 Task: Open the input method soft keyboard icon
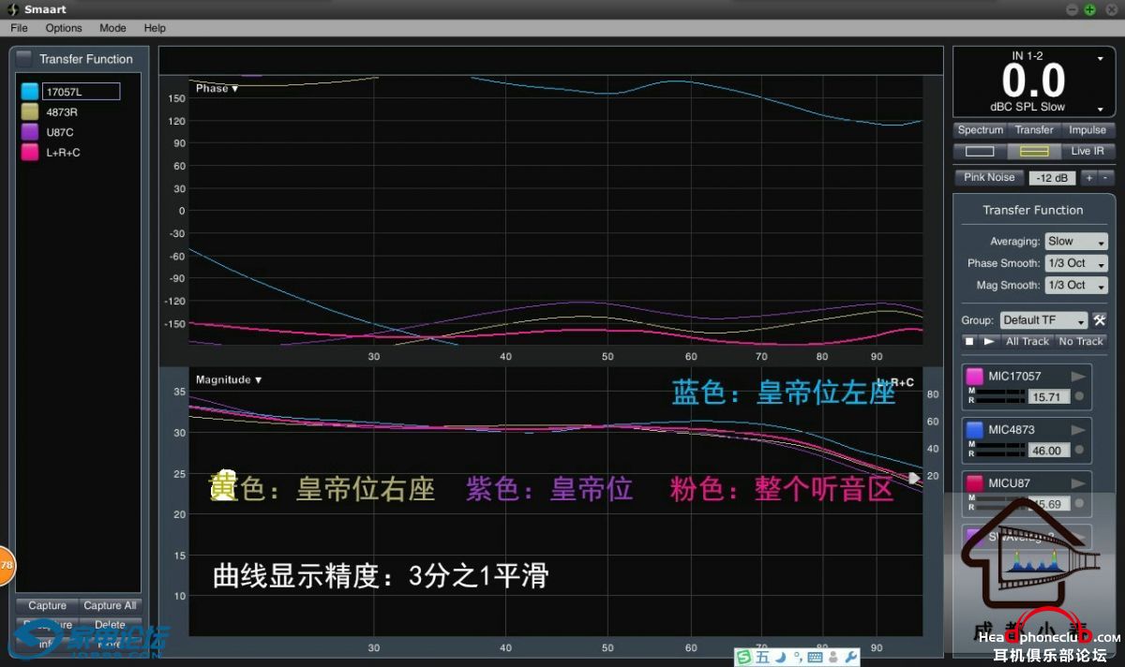coord(817,658)
